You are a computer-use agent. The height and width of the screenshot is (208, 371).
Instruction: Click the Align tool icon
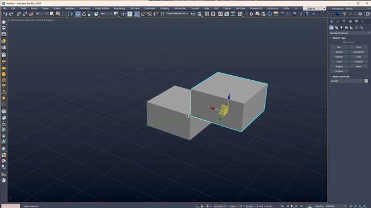199,14
